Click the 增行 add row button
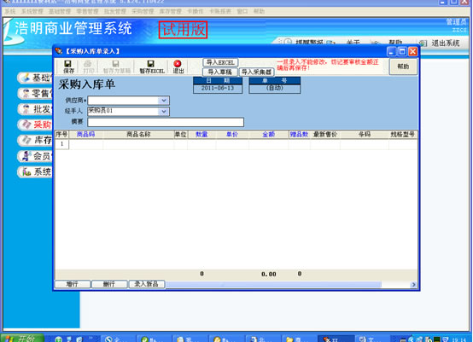Image resolution: width=473 pixels, height=342 pixels. pos(73,284)
